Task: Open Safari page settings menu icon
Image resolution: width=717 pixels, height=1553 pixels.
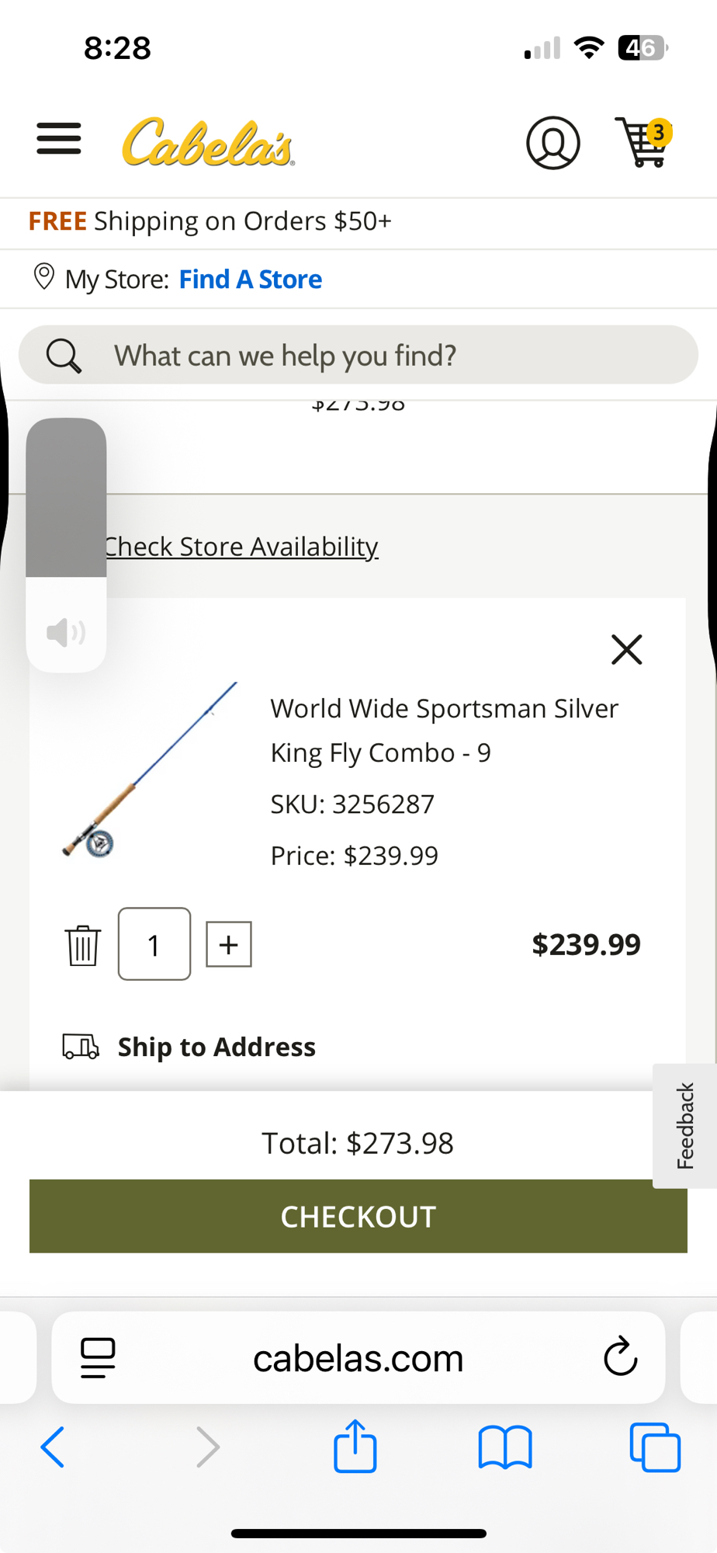Action: pos(99,1358)
